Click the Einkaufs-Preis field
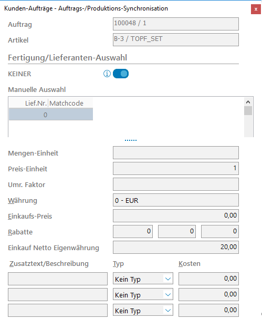This screenshot has height=319, width=262. [x=176, y=216]
